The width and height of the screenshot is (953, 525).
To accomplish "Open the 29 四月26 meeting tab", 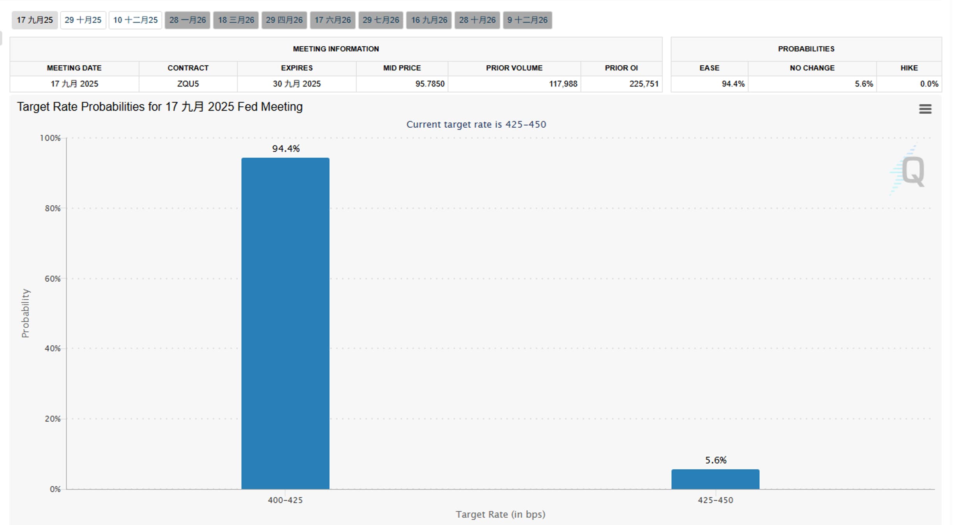I will click(x=284, y=20).
